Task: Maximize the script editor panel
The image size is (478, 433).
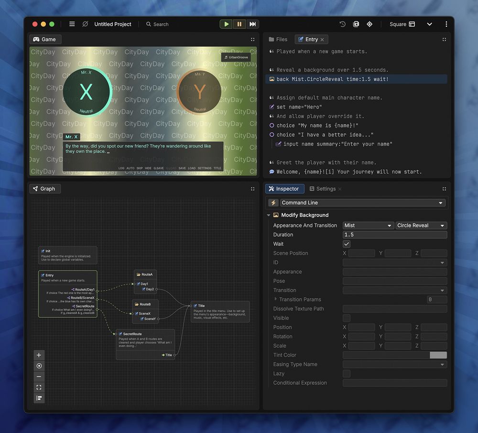Action: click(444, 39)
